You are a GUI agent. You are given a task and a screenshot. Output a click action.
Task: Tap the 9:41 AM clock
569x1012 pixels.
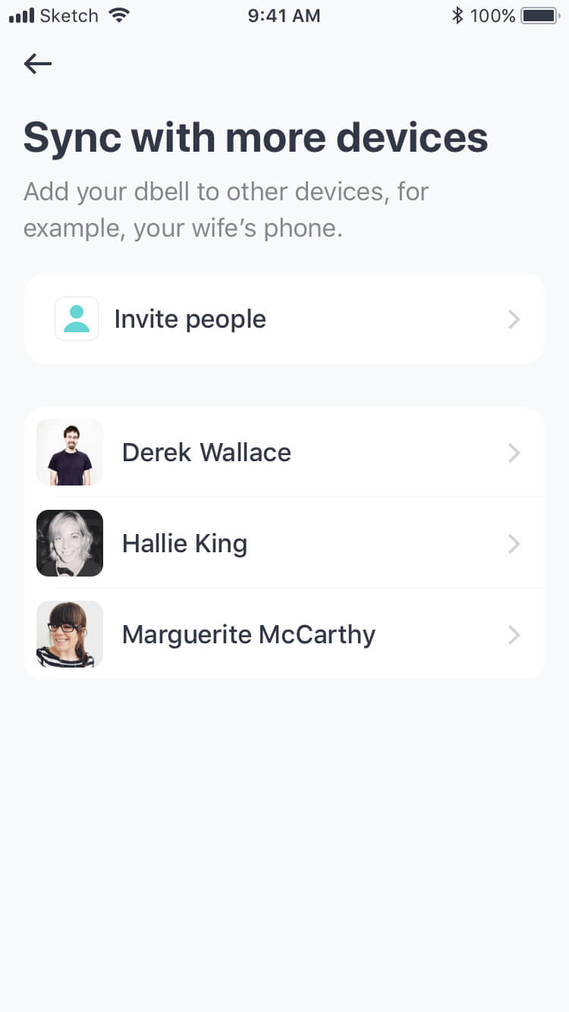[284, 15]
